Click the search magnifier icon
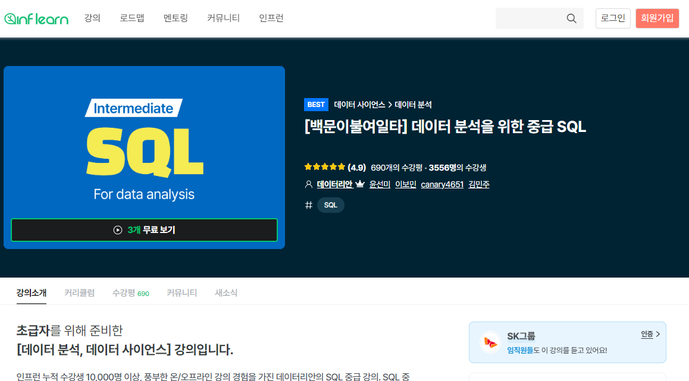The height and width of the screenshot is (381, 689). point(571,18)
